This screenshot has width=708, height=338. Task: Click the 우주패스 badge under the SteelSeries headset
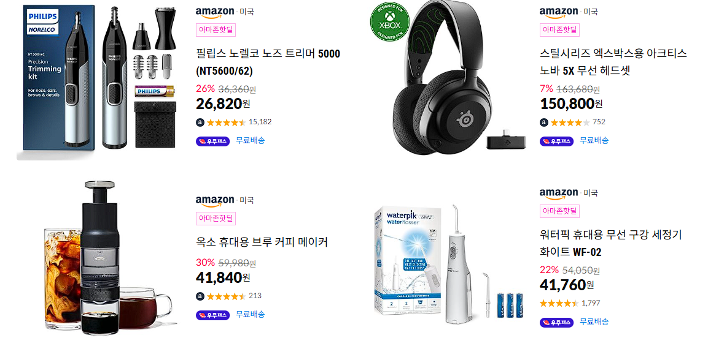556,141
